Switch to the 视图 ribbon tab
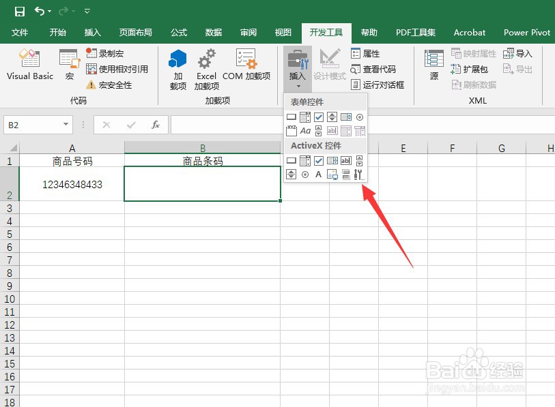Viewport: 555px width, 407px height. [283, 33]
